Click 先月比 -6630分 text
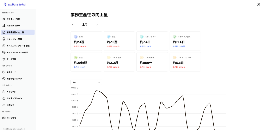Viewport: 263px width, 130px height. point(80,46)
